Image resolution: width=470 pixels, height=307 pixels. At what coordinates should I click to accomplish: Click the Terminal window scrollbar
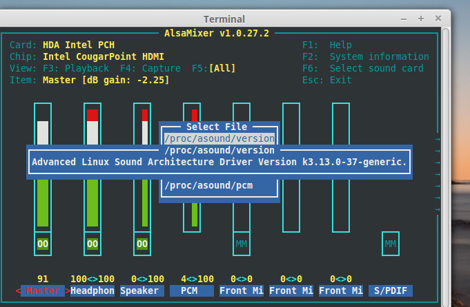(446, 167)
